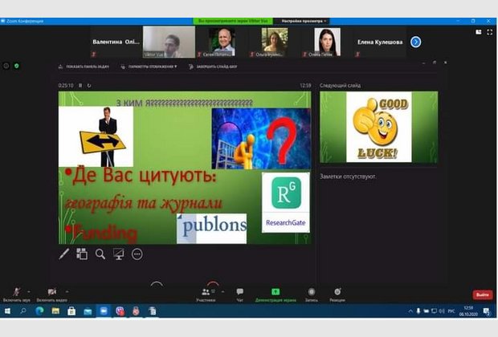Click the next slide Good Luck thumbnail
Image resolution: width=498 pixels, height=337 pixels.
coord(378,127)
